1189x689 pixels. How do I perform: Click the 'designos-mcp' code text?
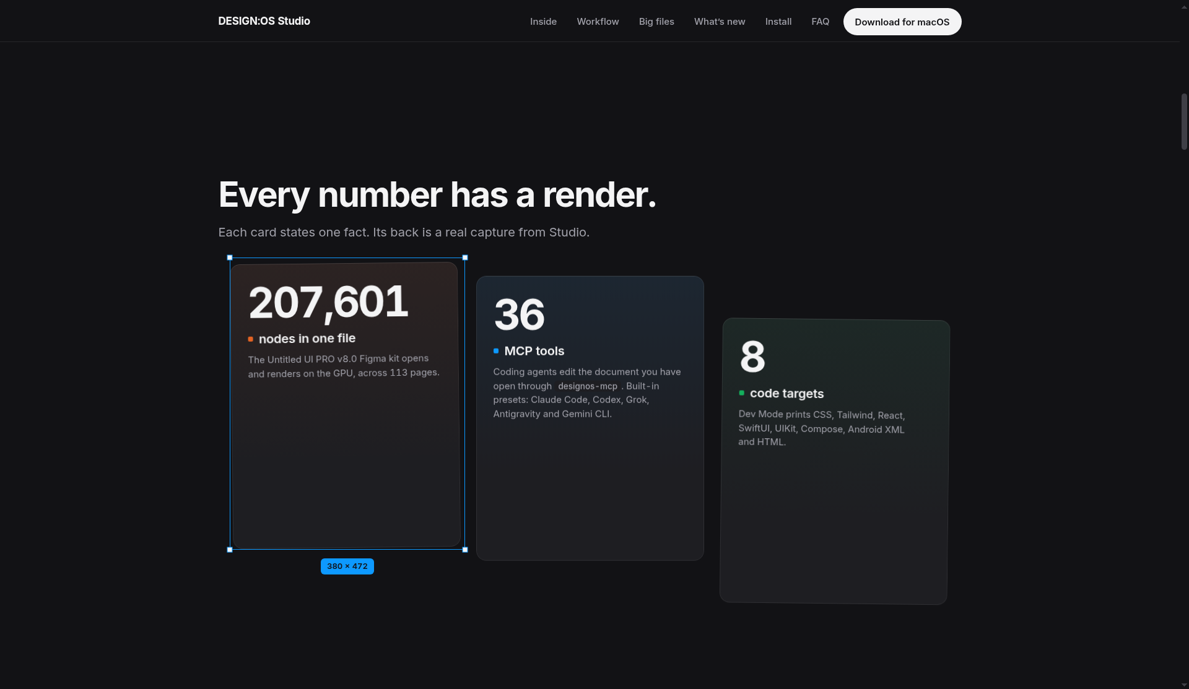point(588,386)
